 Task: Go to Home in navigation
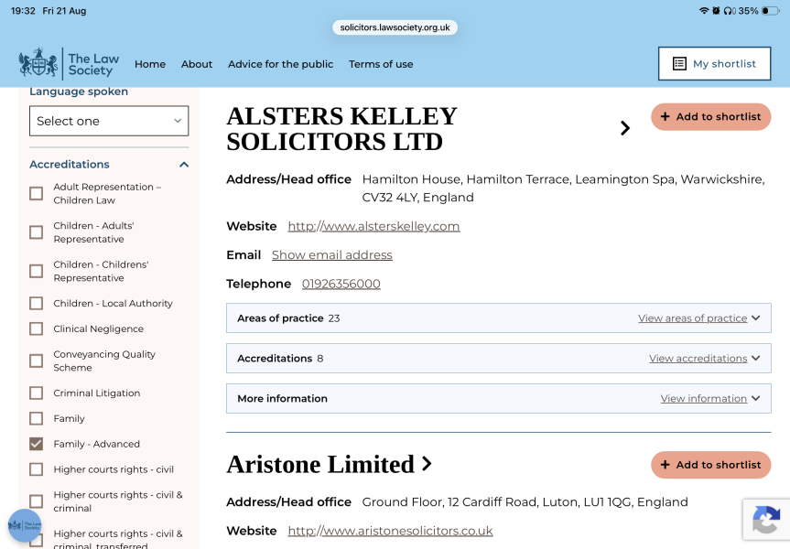click(x=150, y=64)
